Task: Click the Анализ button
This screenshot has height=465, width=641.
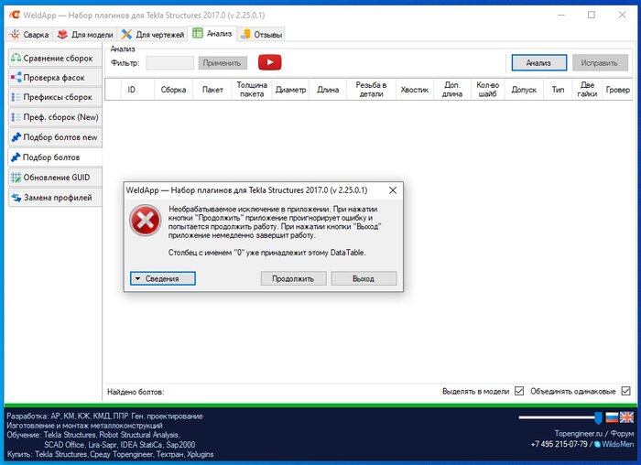Action: (x=538, y=63)
